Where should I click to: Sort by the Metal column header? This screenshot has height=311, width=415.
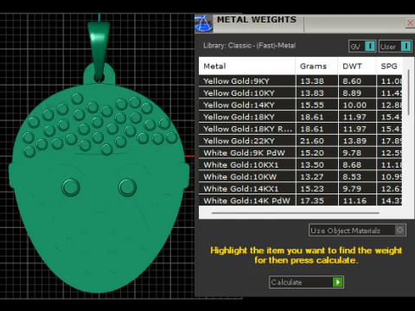(x=247, y=67)
